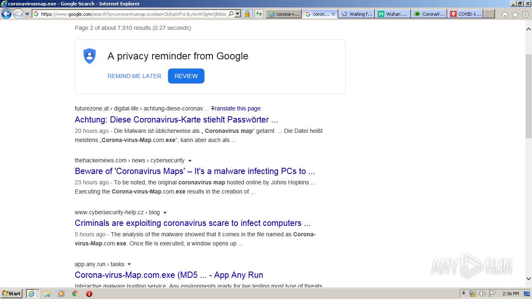Click 'Page 2 of about 7,810 results' text
The width and height of the screenshot is (532, 299).
point(133,28)
